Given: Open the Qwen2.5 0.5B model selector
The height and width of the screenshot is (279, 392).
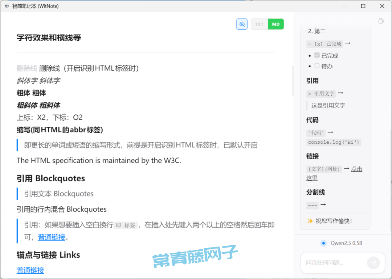Looking at the screenshot, I should (x=346, y=243).
